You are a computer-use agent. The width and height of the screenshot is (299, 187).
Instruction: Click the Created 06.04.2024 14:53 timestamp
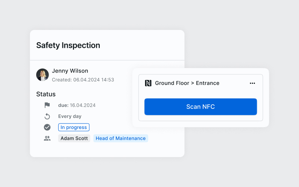(83, 80)
